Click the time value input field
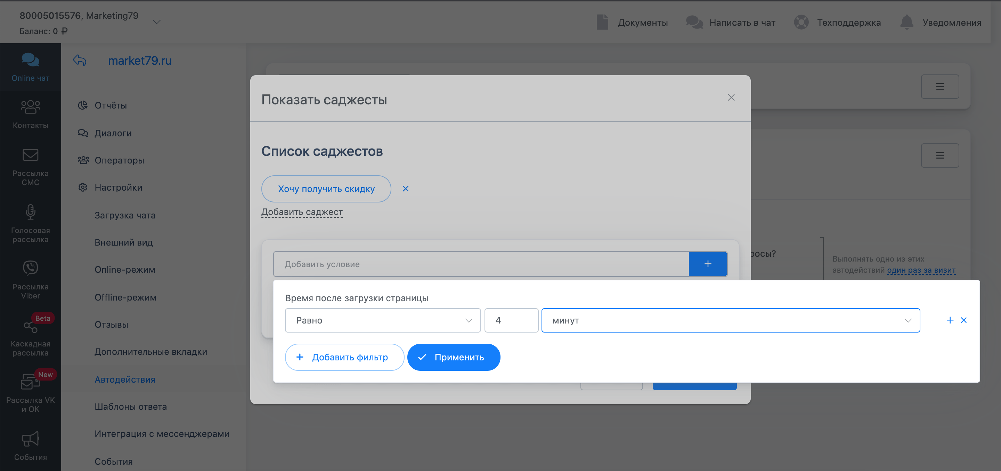 click(x=511, y=320)
